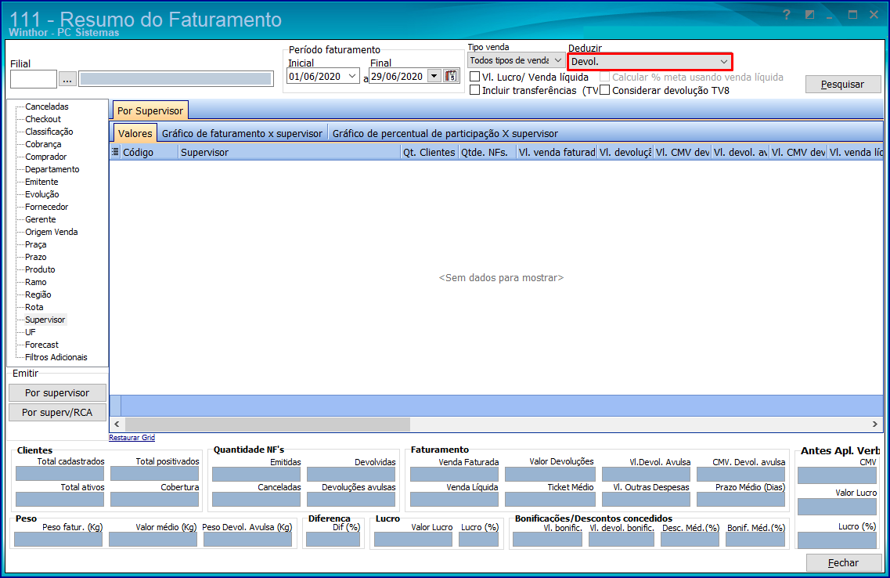Tick Incluir transferências checkbox

pos(475,90)
